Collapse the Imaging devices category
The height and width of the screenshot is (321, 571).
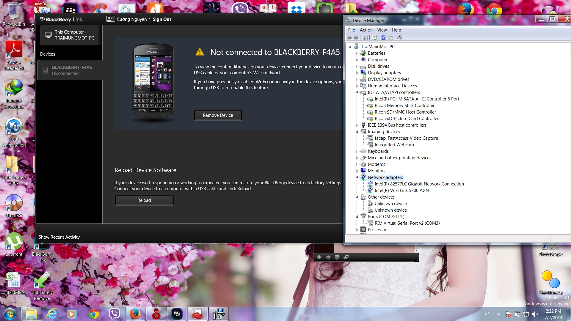coord(357,132)
